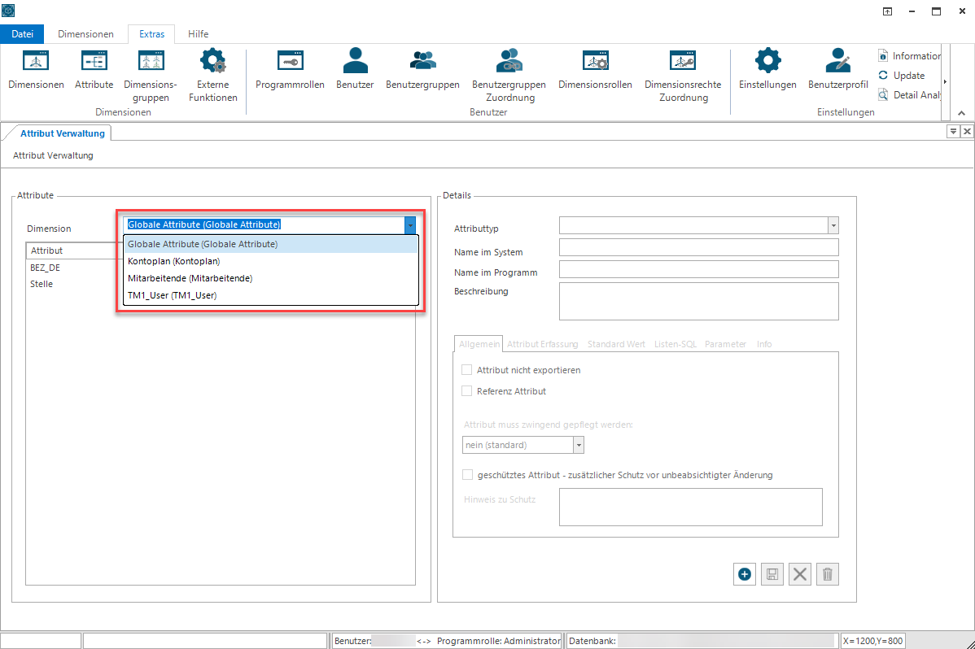Switch to the Dimensionen ribbon tab
Image resolution: width=975 pixels, height=649 pixels.
(x=85, y=34)
